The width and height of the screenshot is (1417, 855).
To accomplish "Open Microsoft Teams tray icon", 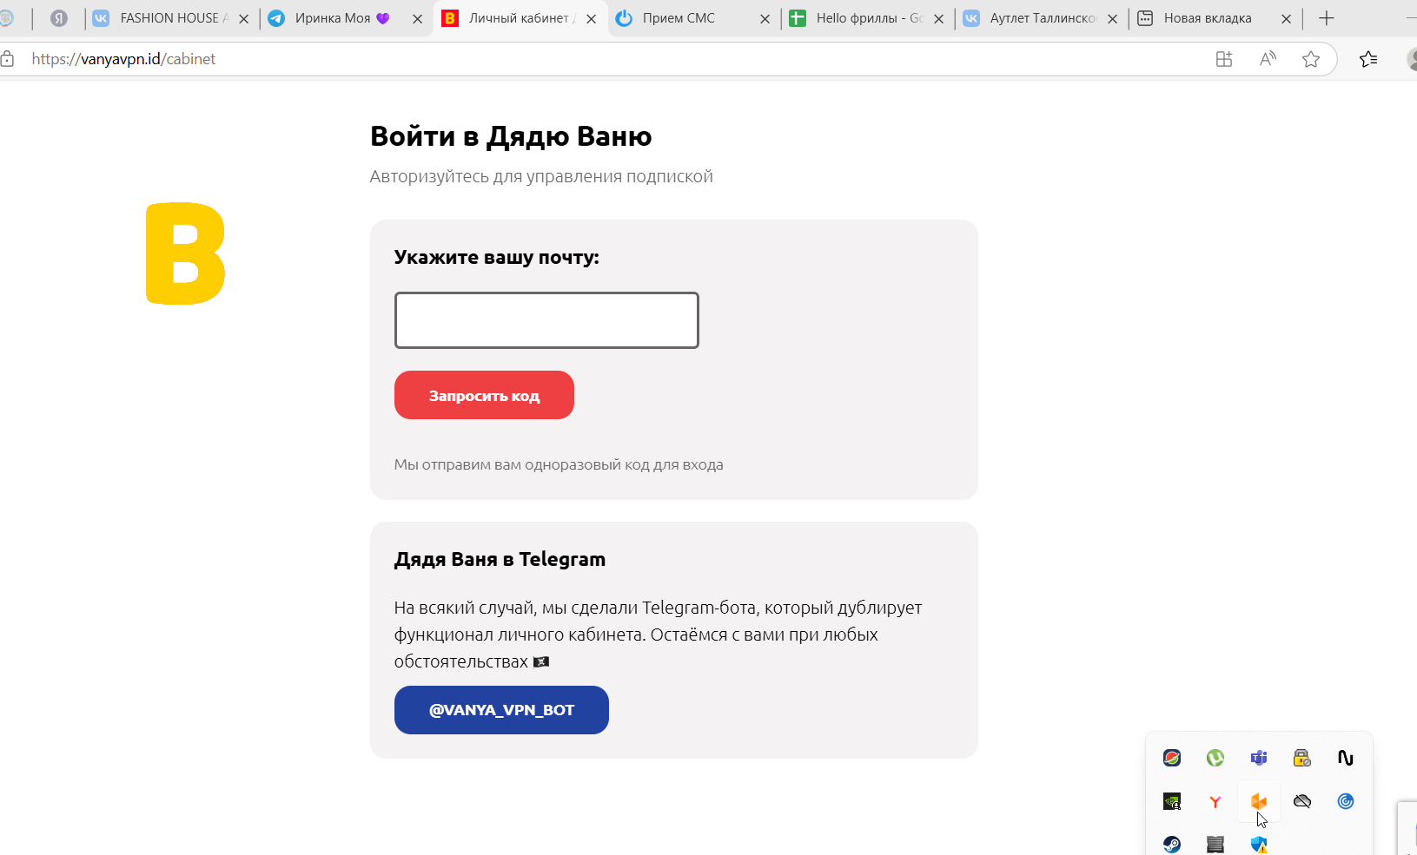I will click(x=1258, y=758).
